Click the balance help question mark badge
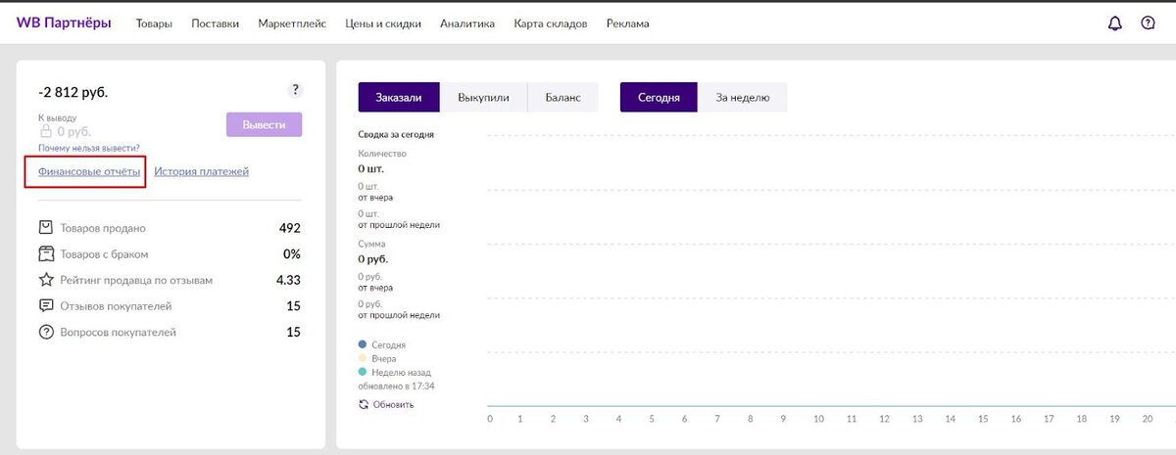Image resolution: width=1176 pixels, height=455 pixels. [x=295, y=90]
